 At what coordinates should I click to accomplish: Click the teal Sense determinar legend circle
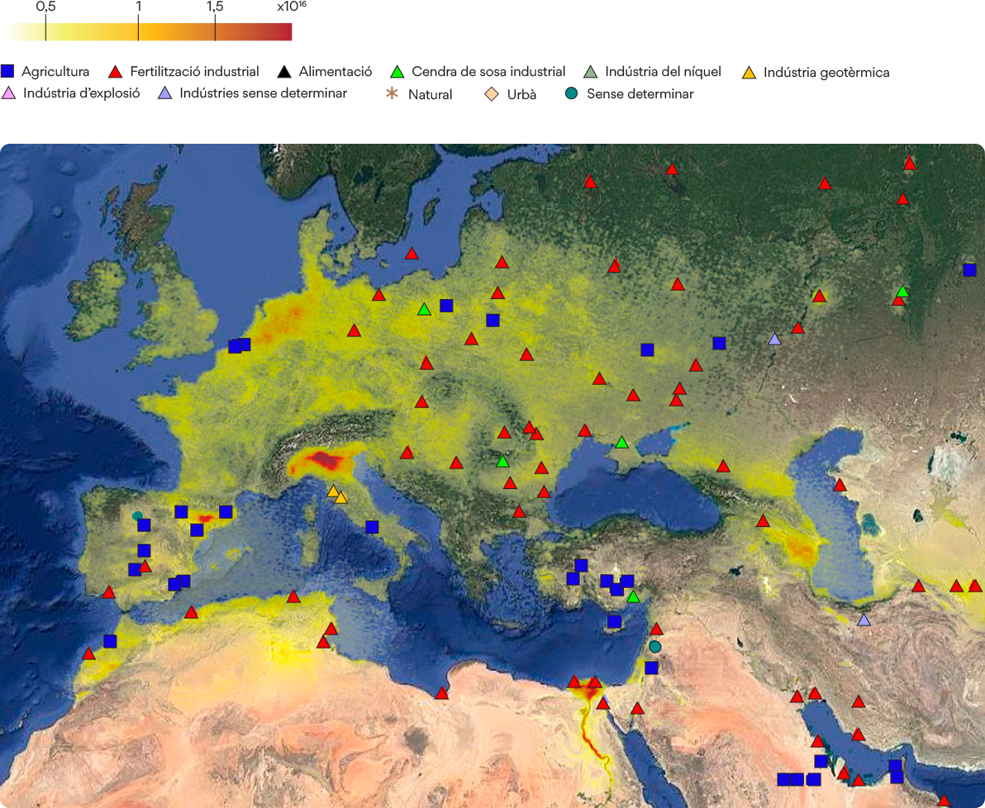[x=571, y=93]
